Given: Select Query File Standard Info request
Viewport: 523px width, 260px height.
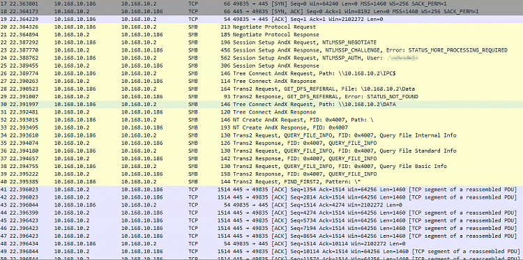Looking at the screenshot, I should tap(261, 151).
